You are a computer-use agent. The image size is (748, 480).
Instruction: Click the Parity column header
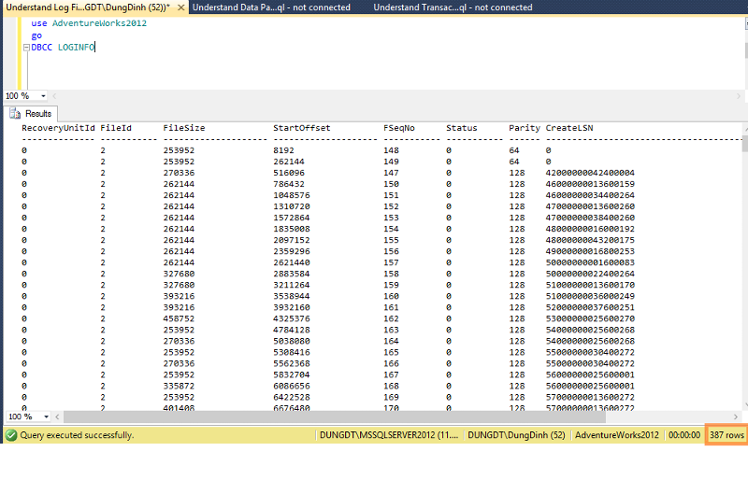(525, 128)
